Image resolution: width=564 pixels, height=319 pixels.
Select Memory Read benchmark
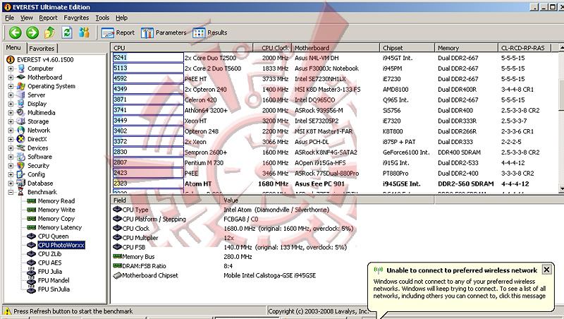tap(56, 201)
